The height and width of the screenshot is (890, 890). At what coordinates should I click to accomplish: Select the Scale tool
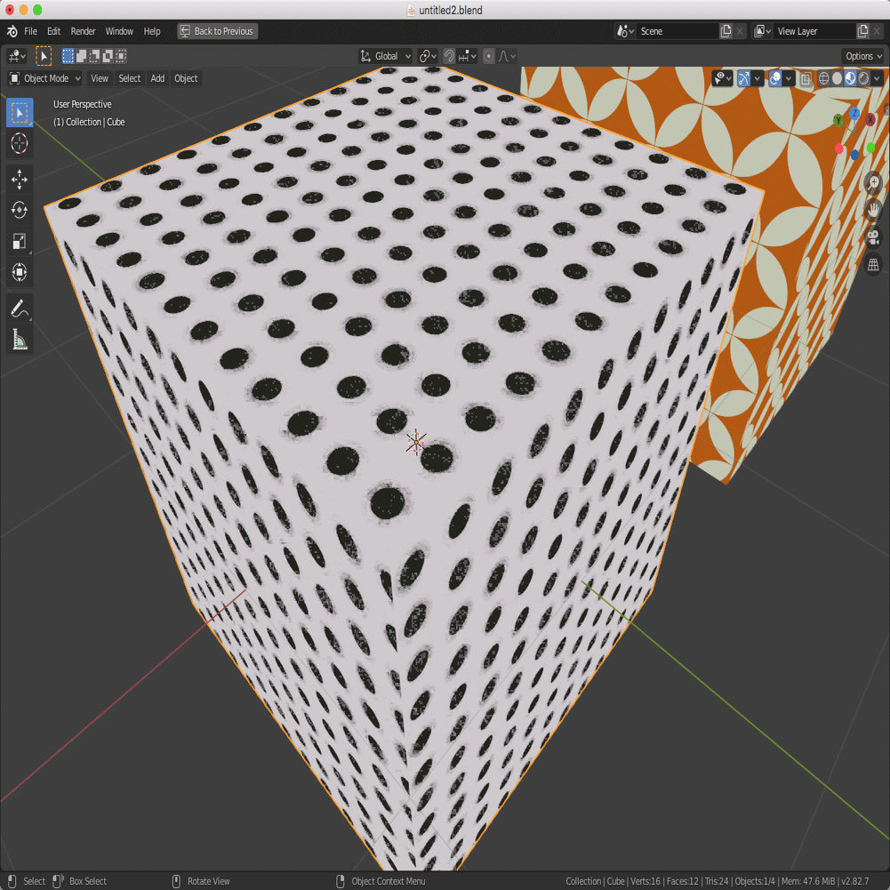tap(20, 241)
